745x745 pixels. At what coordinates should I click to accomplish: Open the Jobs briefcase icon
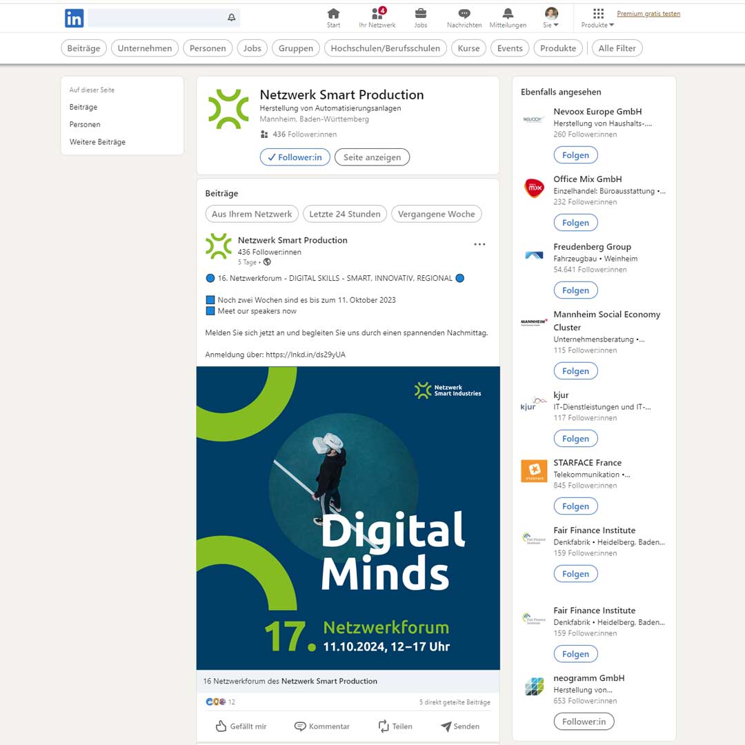421,17
